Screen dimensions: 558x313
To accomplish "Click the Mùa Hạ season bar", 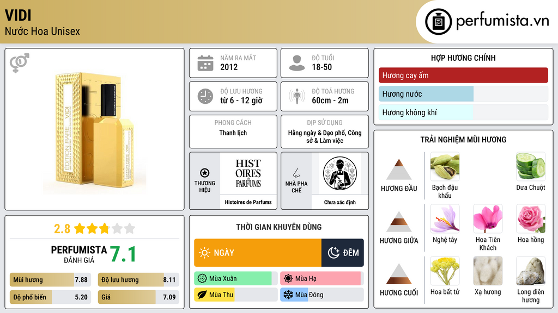I will coord(322,279).
